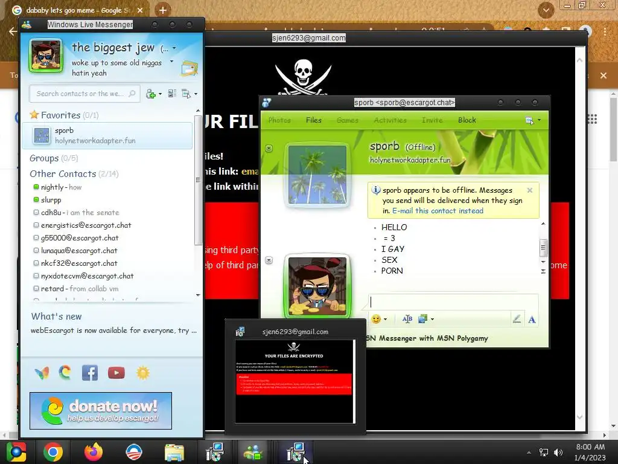Select contact retard from collab vm
This screenshot has height=464, width=618.
click(x=76, y=288)
